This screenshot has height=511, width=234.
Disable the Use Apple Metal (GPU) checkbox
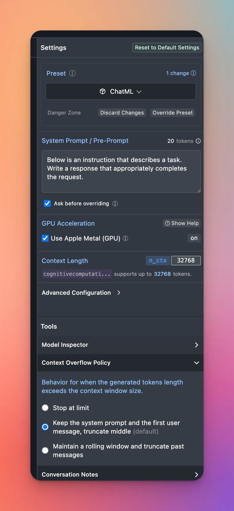coord(45,238)
